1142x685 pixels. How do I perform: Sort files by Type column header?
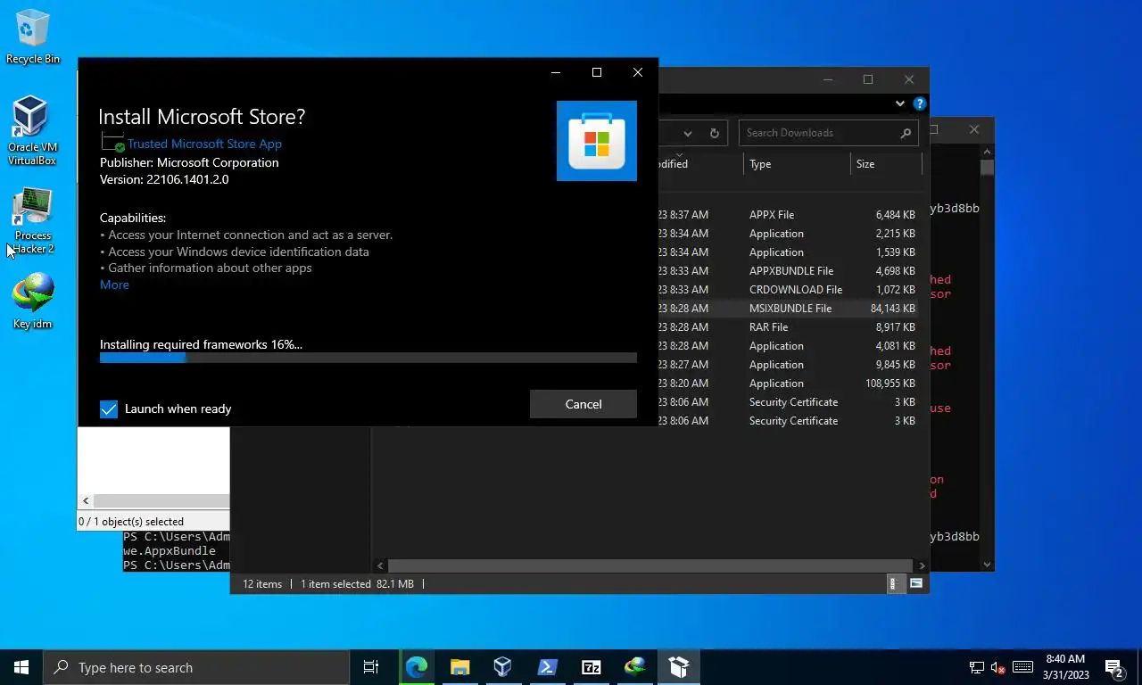click(797, 164)
